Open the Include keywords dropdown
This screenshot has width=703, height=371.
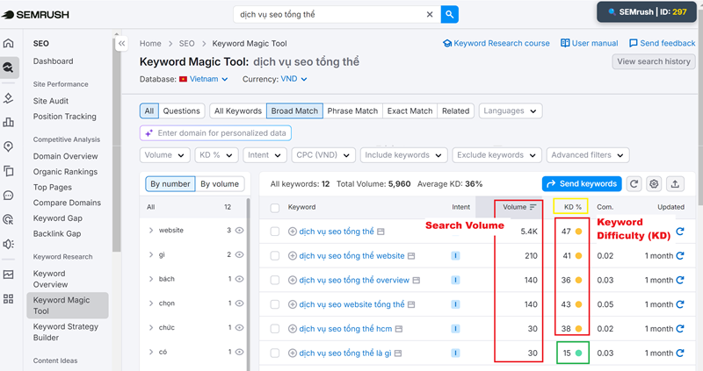[x=403, y=155]
